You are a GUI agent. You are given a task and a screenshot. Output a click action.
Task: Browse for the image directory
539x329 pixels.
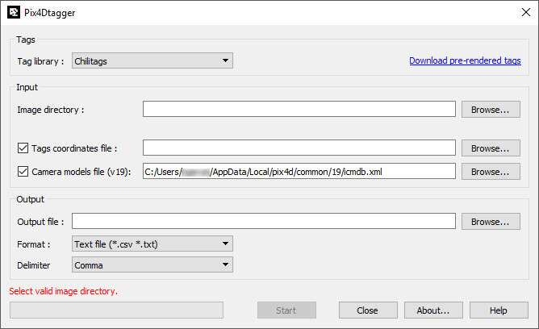tap(490, 110)
